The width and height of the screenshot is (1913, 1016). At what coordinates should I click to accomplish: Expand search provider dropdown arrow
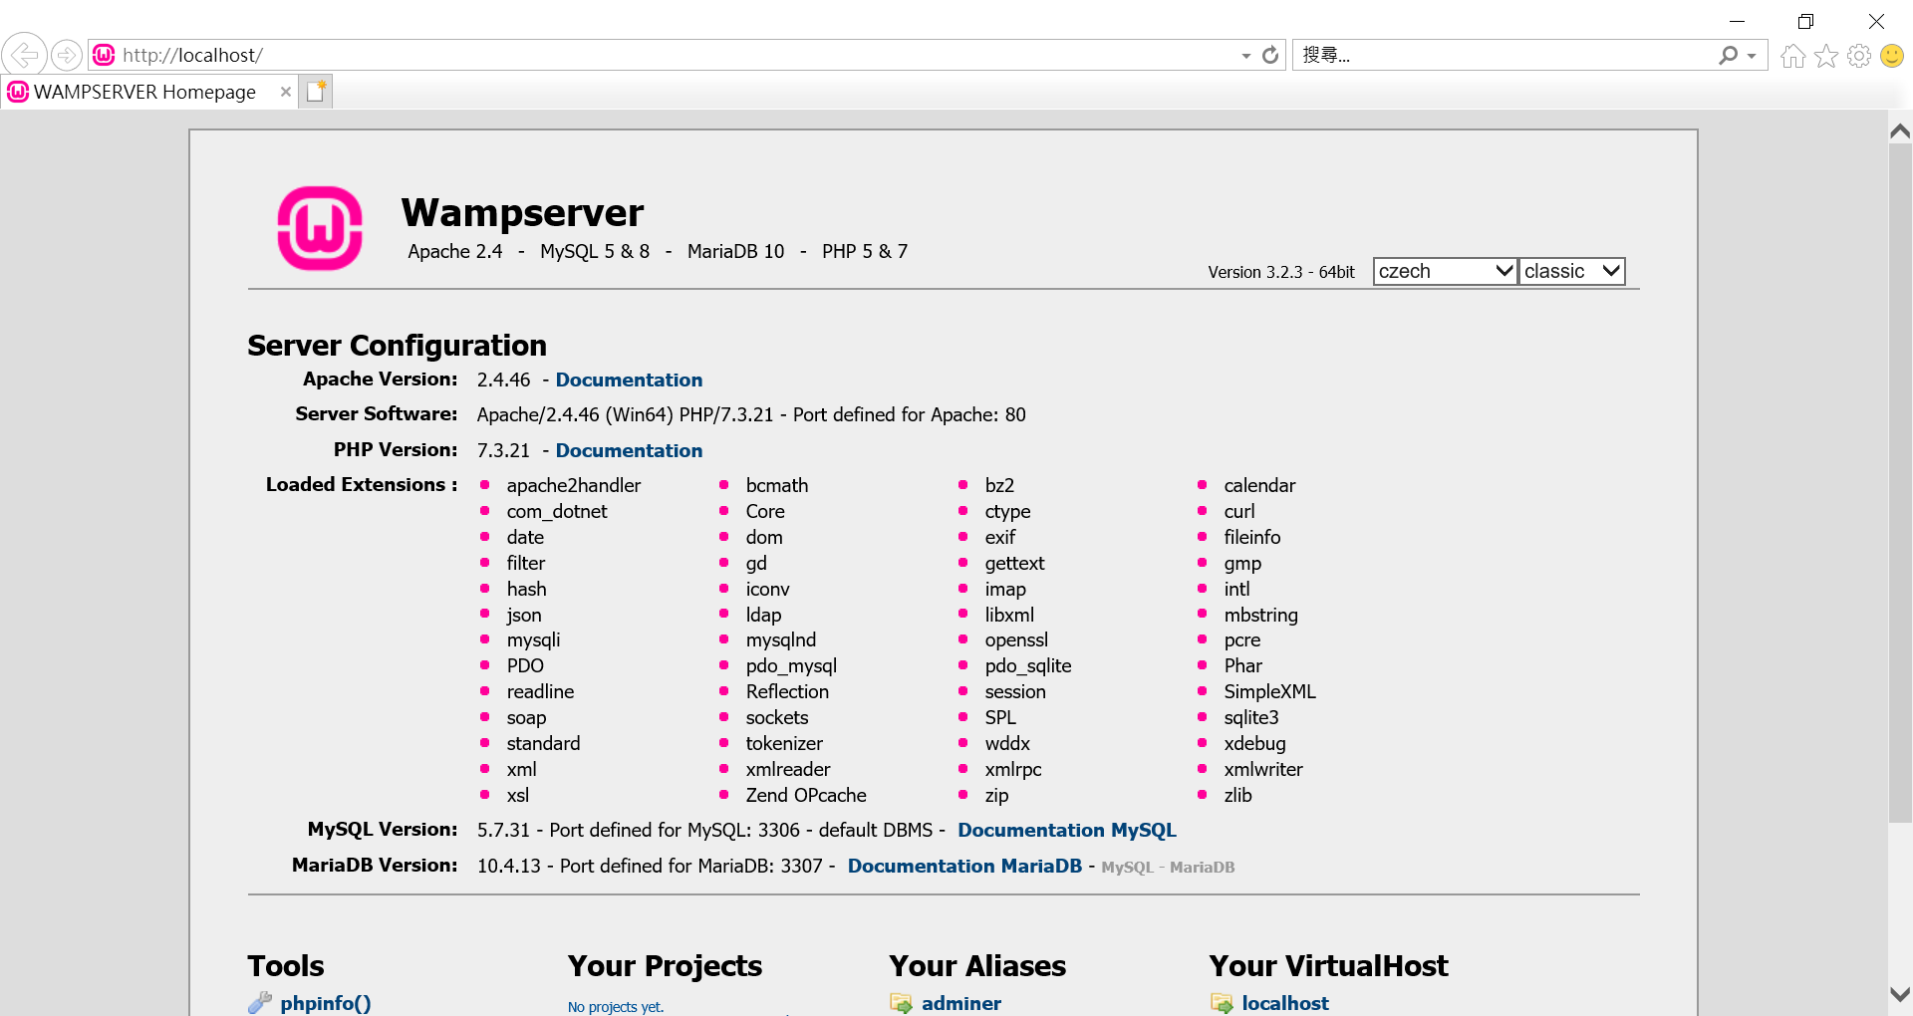(x=1752, y=56)
